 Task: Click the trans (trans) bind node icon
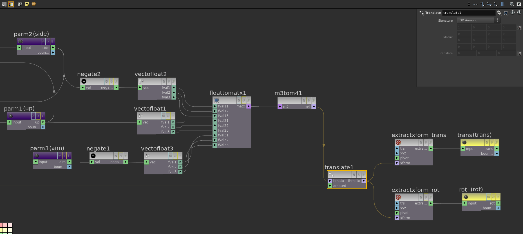click(464, 142)
